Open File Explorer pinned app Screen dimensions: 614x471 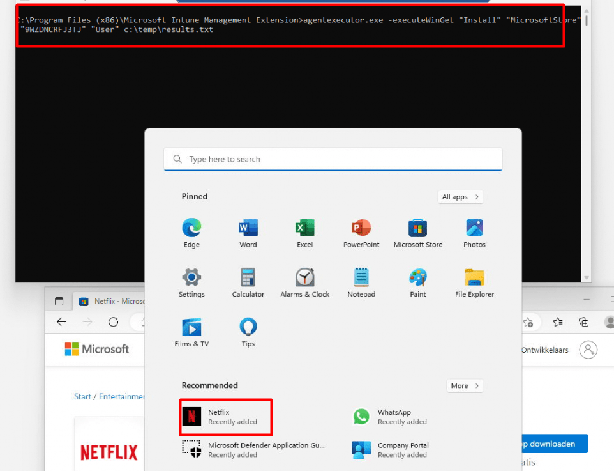(x=474, y=282)
